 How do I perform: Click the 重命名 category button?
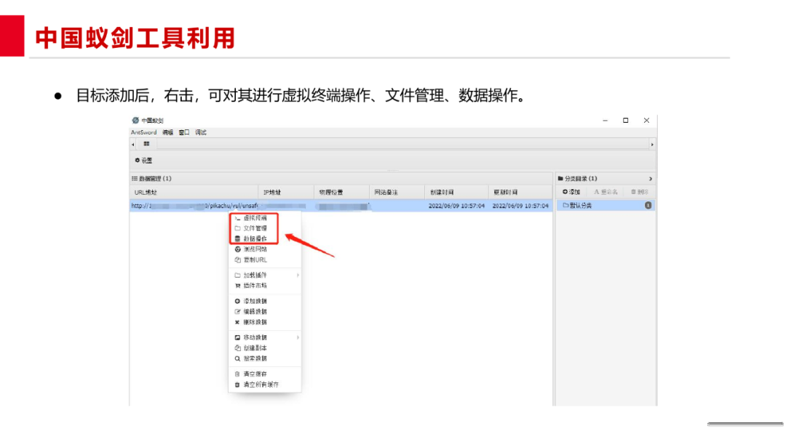tap(606, 192)
